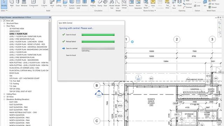224x126 pixels.
Task: Click the Uploading status text
Action: 86,51
